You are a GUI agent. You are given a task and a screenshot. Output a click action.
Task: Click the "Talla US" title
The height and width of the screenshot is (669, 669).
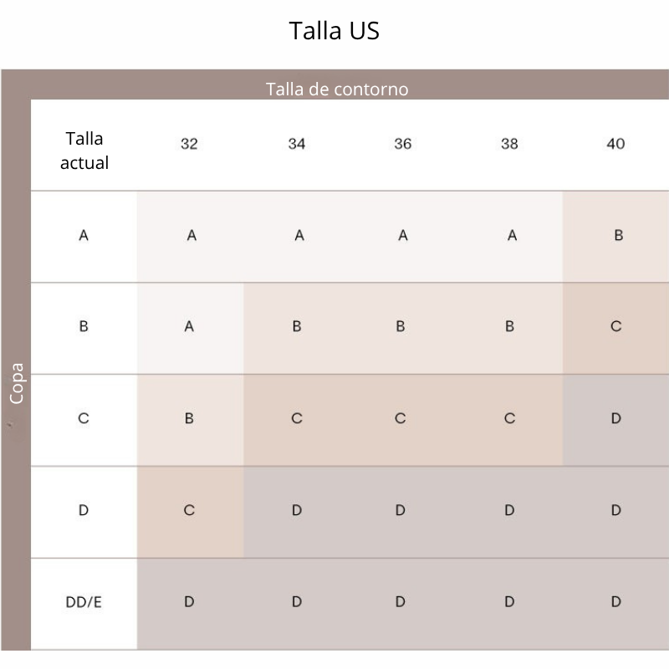point(334,31)
